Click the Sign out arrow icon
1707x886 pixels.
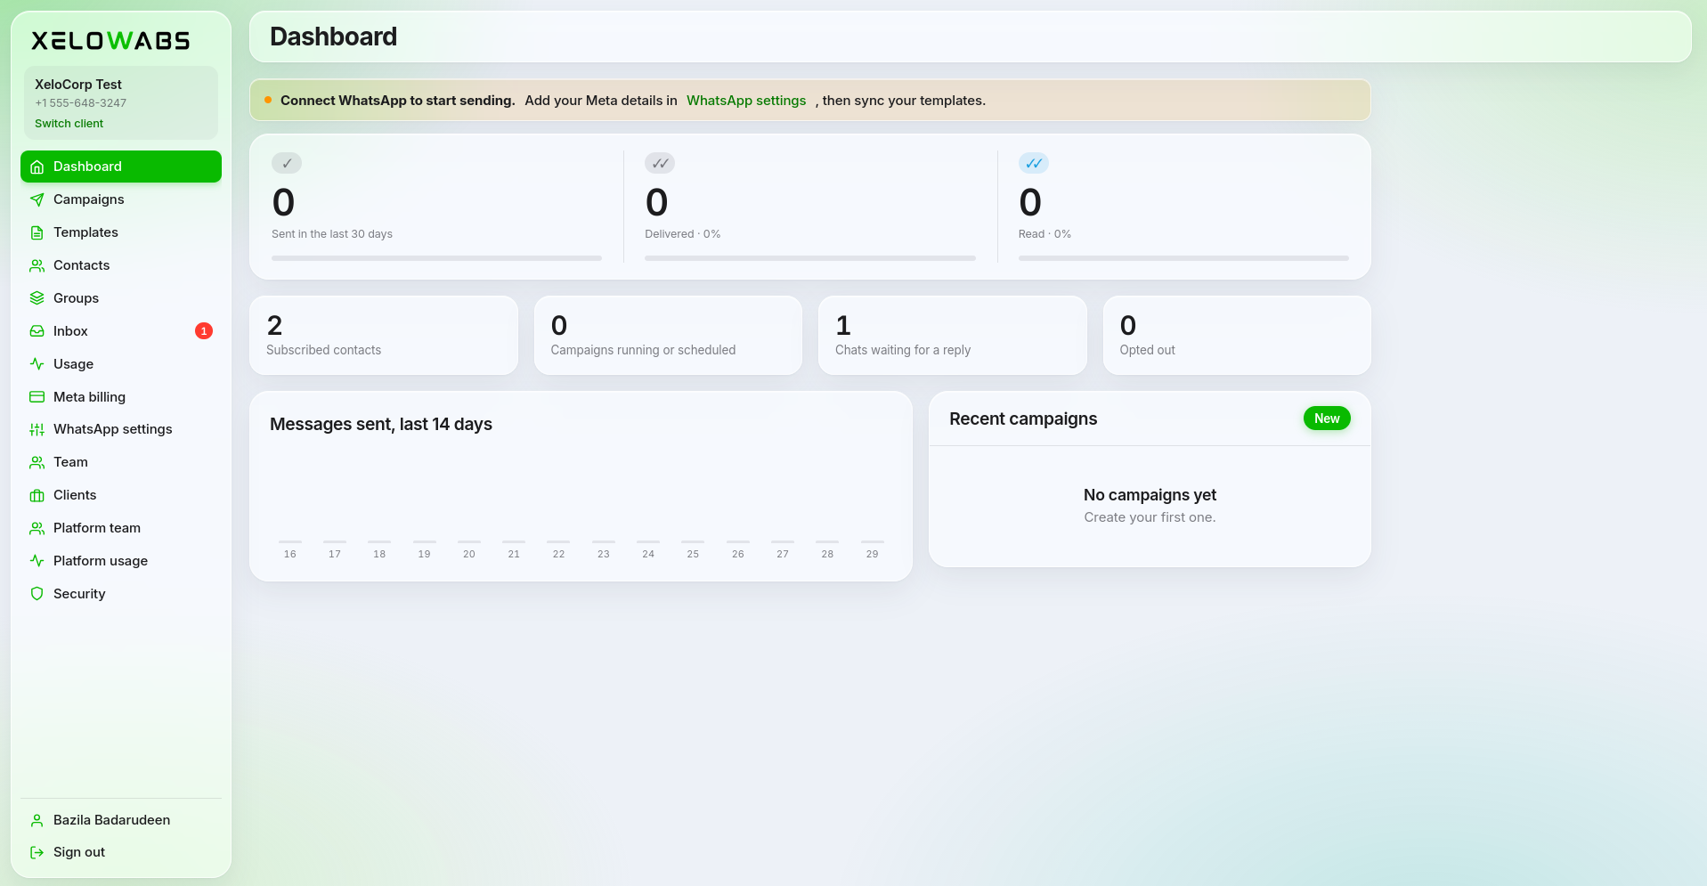[37, 852]
